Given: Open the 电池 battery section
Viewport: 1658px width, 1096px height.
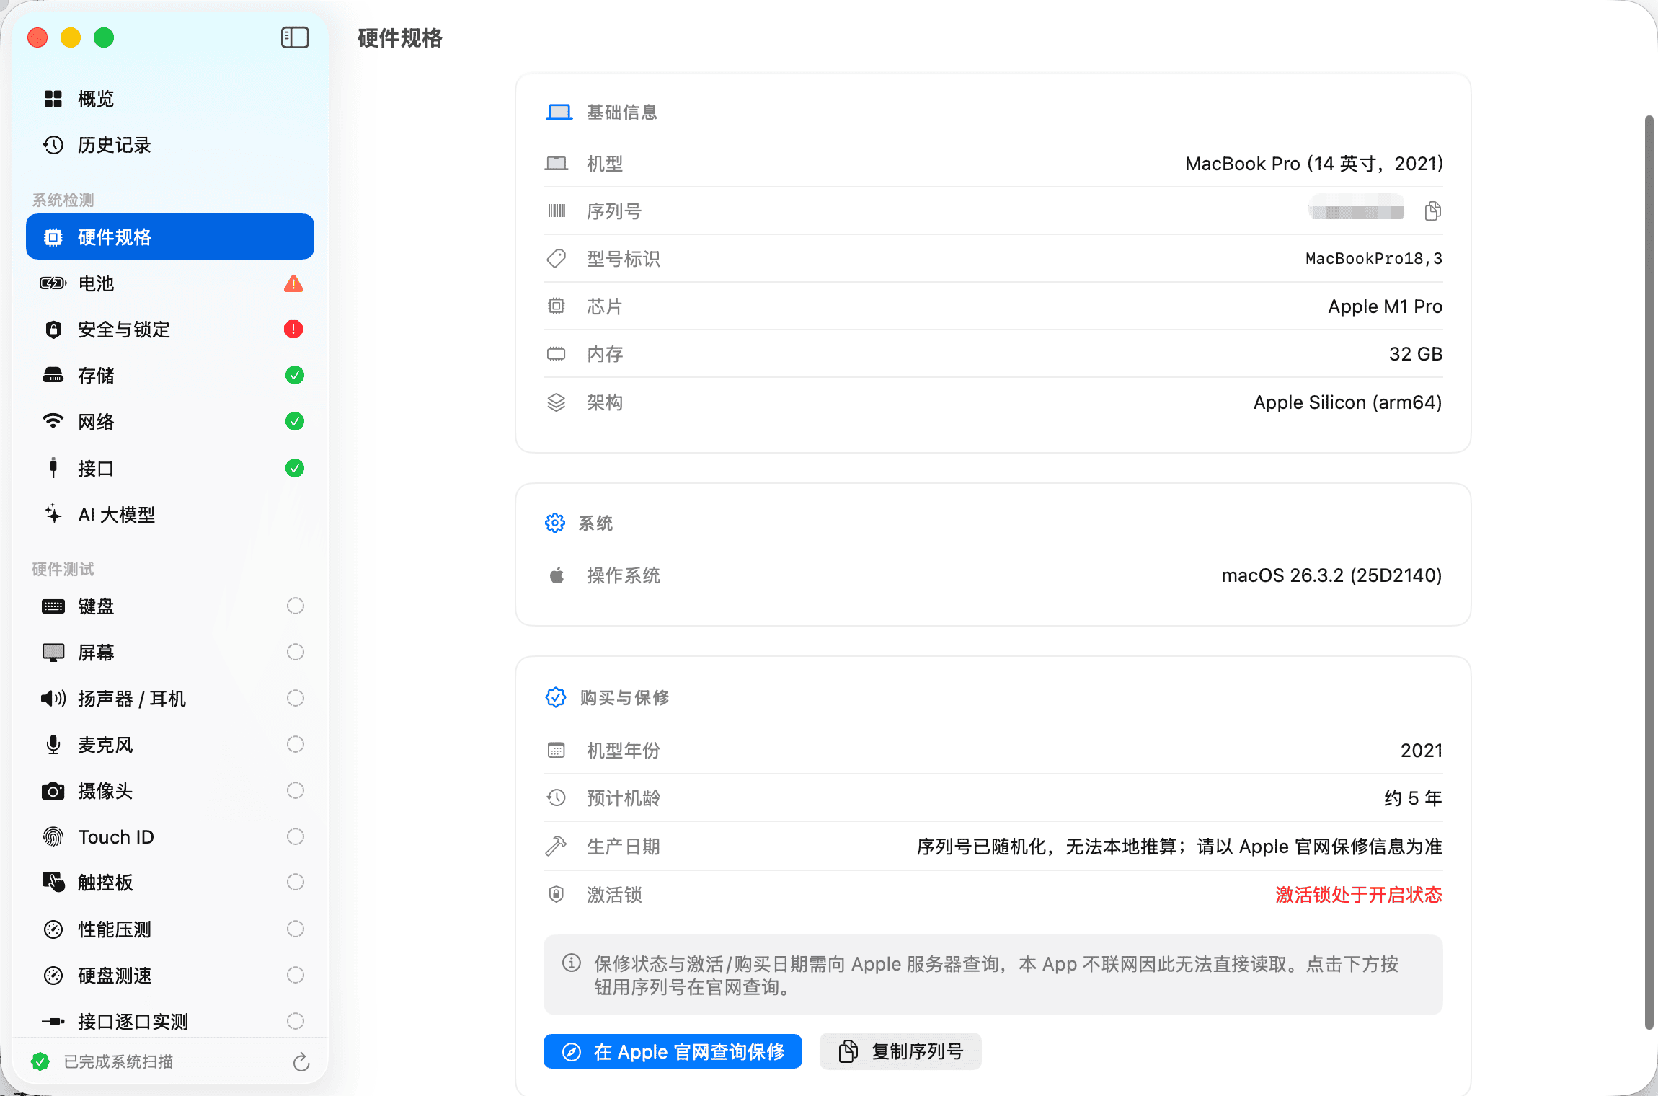Looking at the screenshot, I should pyautogui.click(x=170, y=283).
